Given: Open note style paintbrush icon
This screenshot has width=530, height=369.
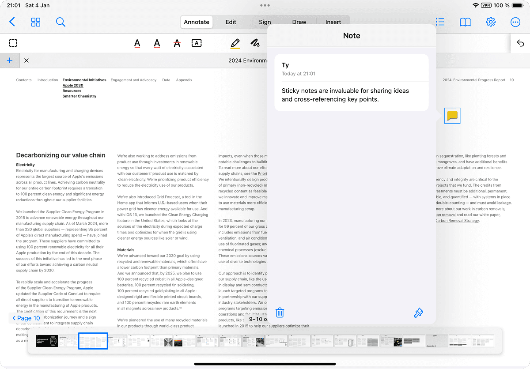Looking at the screenshot, I should coord(418,313).
